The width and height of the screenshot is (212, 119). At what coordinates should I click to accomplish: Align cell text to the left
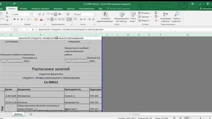tap(48, 19)
